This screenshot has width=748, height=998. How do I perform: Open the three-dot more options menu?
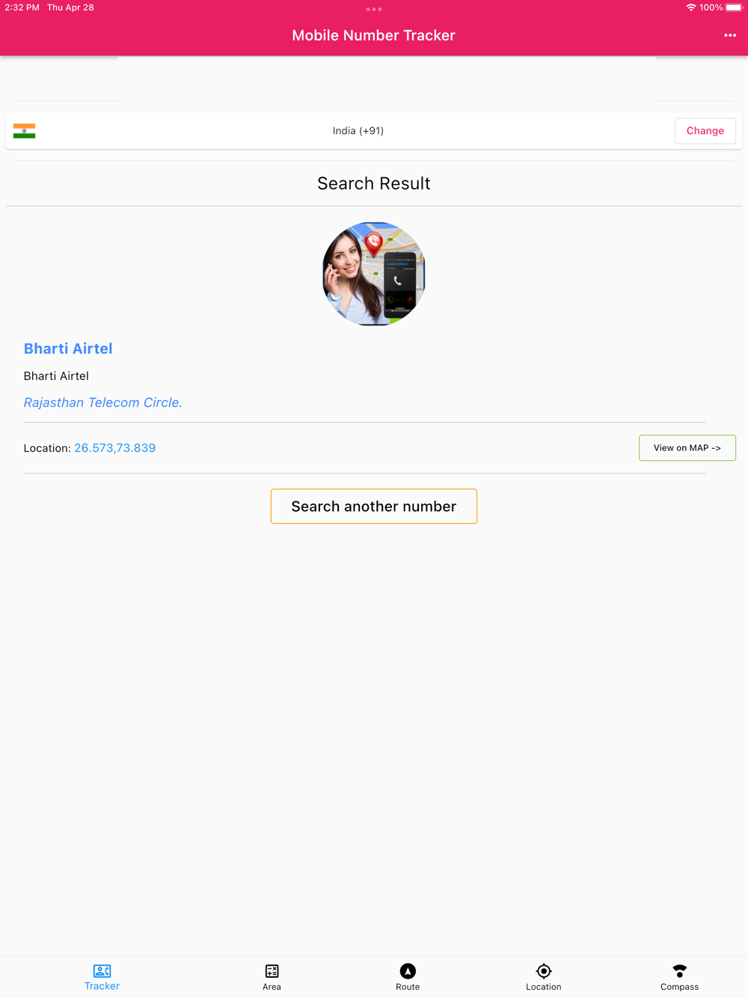[x=730, y=35]
